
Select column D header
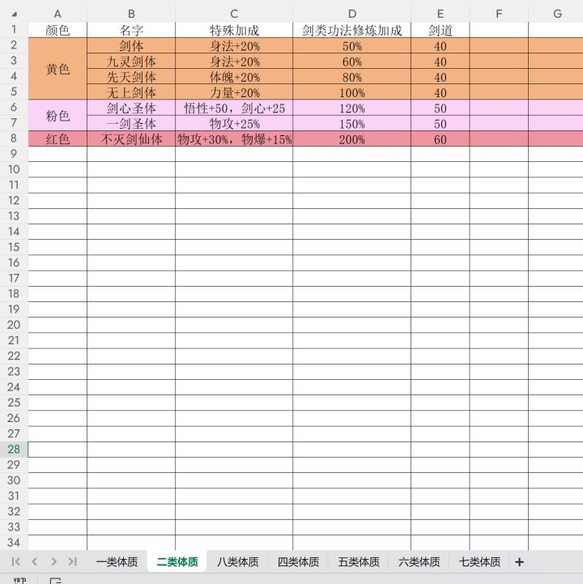351,14
